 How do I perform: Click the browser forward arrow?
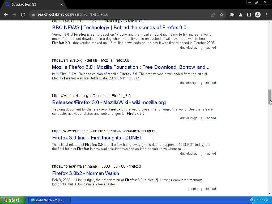[14, 15]
